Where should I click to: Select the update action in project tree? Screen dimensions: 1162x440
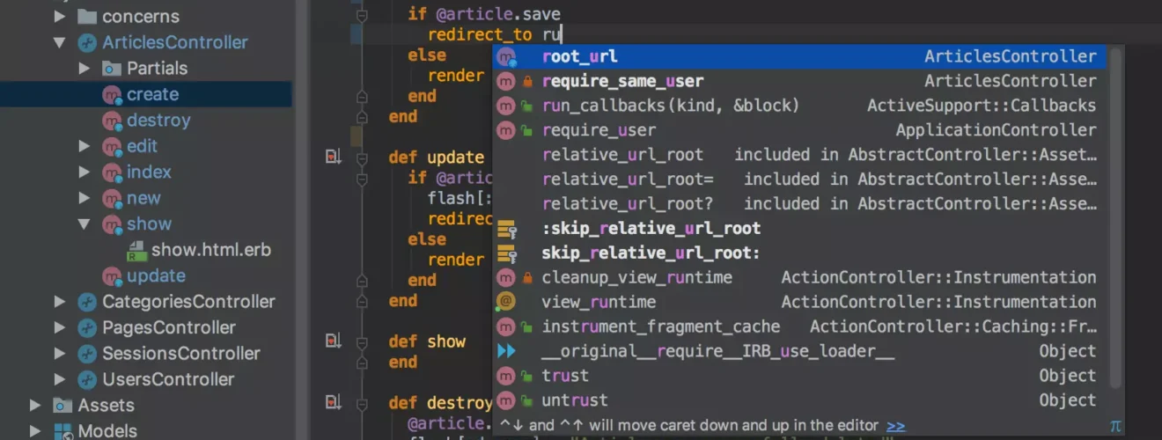click(156, 275)
